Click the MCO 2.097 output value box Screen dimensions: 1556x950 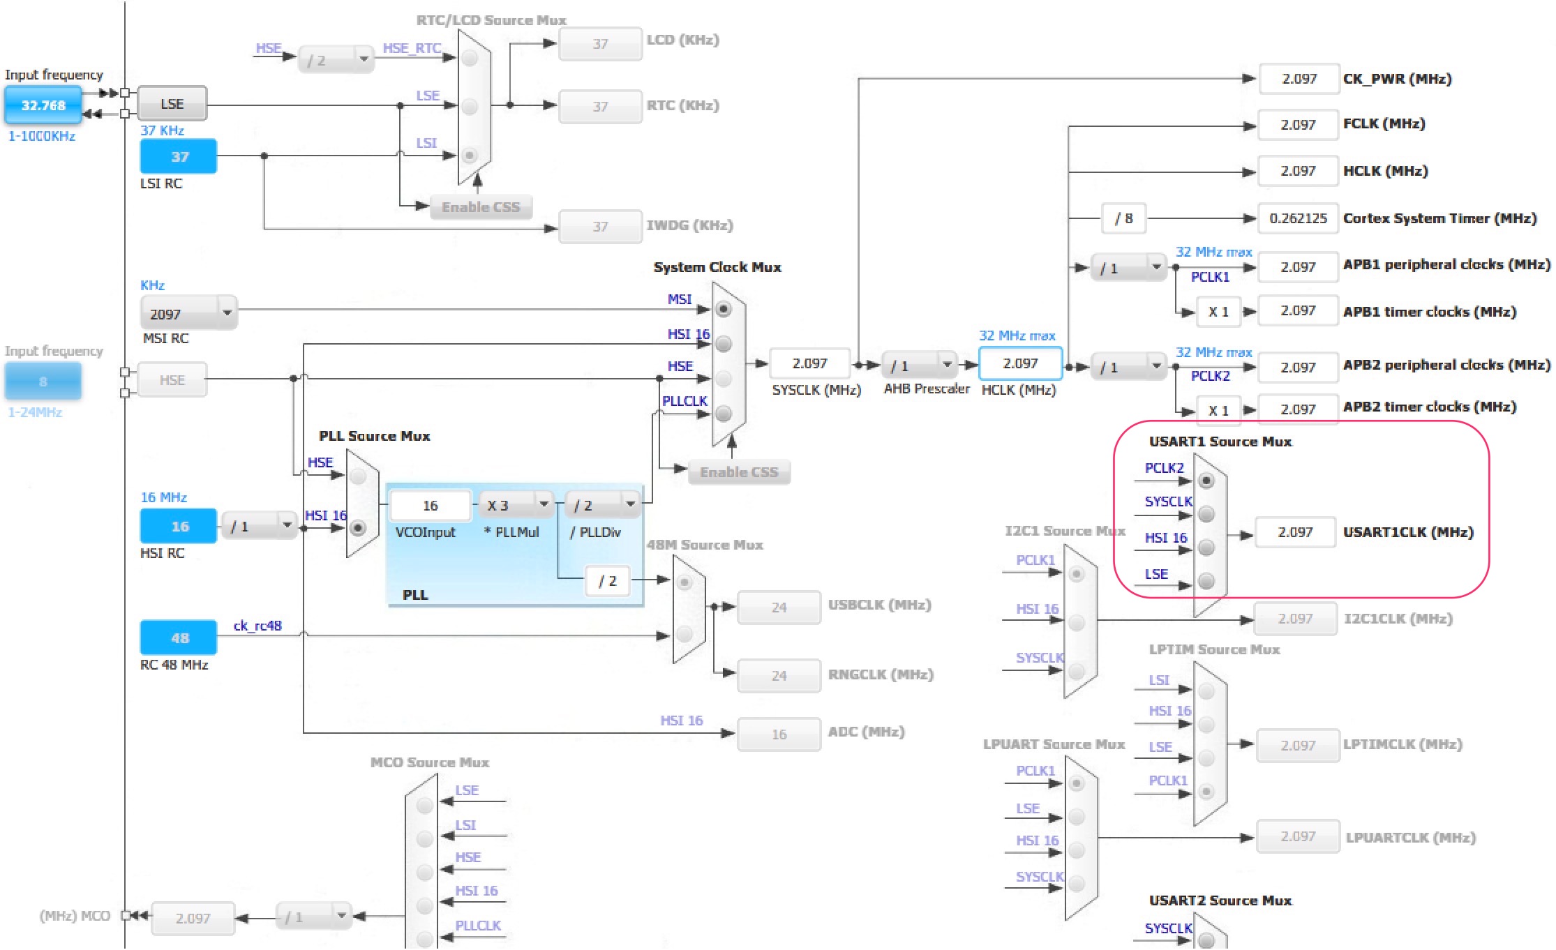pos(193,919)
